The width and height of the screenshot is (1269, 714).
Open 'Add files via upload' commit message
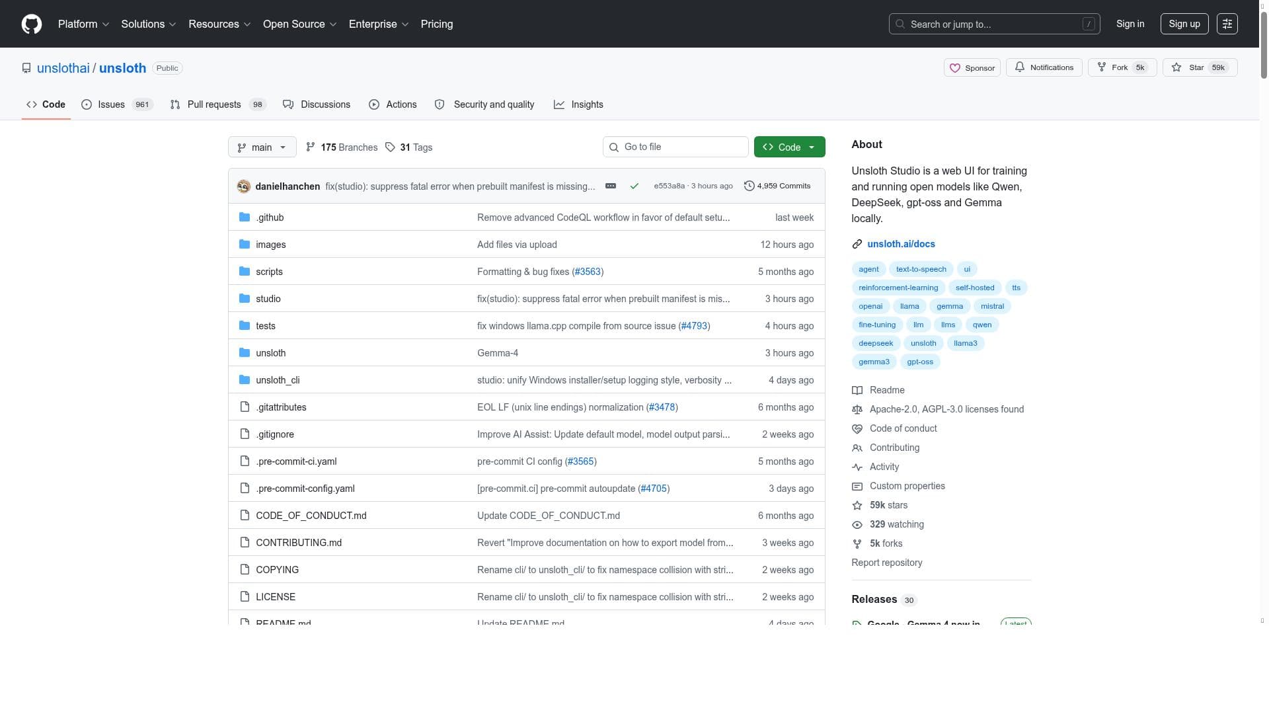click(517, 245)
